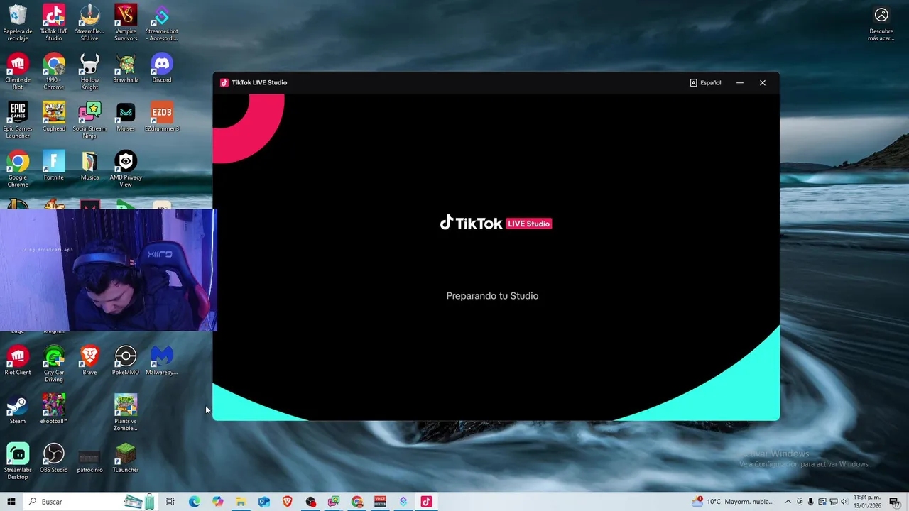Open the Descubre más acerca desktop item

(881, 23)
